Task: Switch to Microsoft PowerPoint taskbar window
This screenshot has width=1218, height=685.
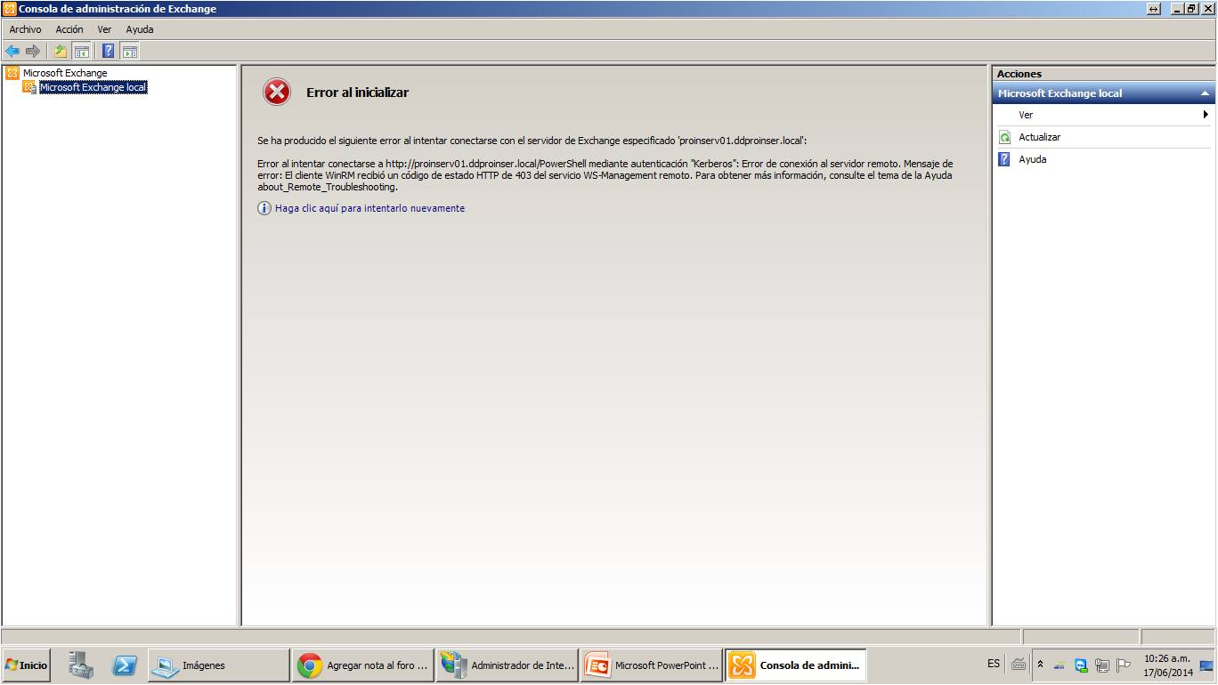Action: (x=652, y=665)
